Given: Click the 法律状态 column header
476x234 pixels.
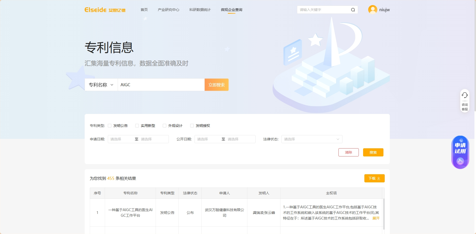Looking at the screenshot, I should click(190, 193).
